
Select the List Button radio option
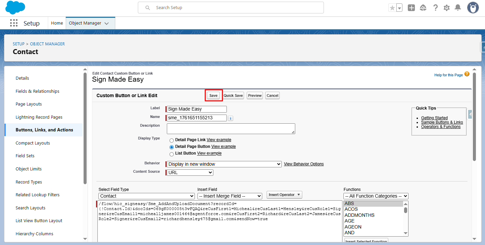coord(172,154)
